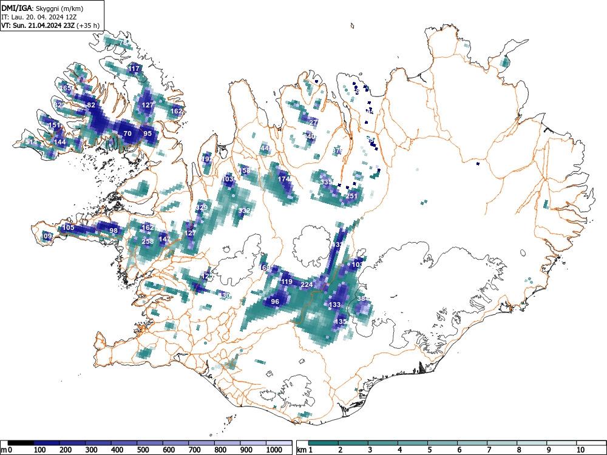The image size is (607, 455).
Task: Click the 400 label on the meter legend
Action: pyautogui.click(x=117, y=450)
